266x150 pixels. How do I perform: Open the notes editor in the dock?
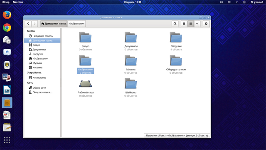click(7, 127)
